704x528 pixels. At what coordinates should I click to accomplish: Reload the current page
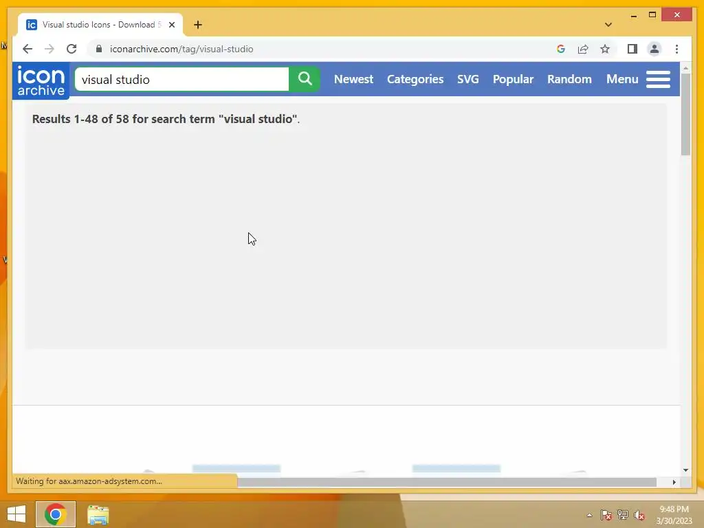pyautogui.click(x=71, y=49)
